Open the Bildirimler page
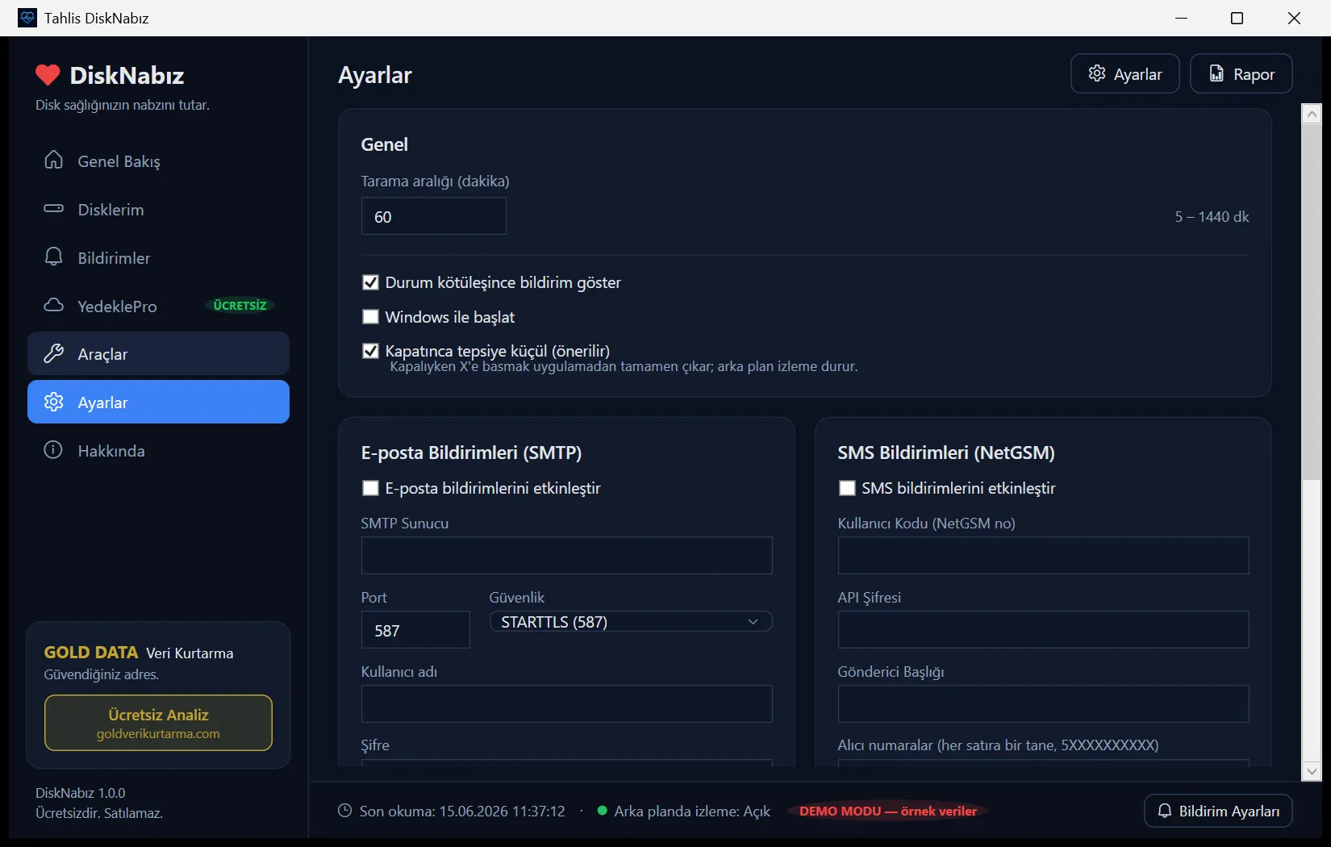 click(x=158, y=257)
